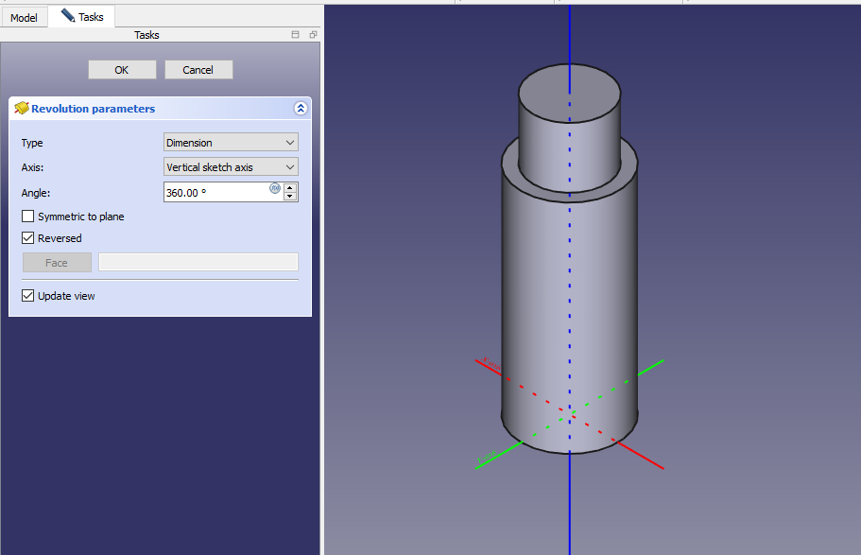Click Cancel to discard the revolution
The height and width of the screenshot is (555, 861).
(198, 70)
